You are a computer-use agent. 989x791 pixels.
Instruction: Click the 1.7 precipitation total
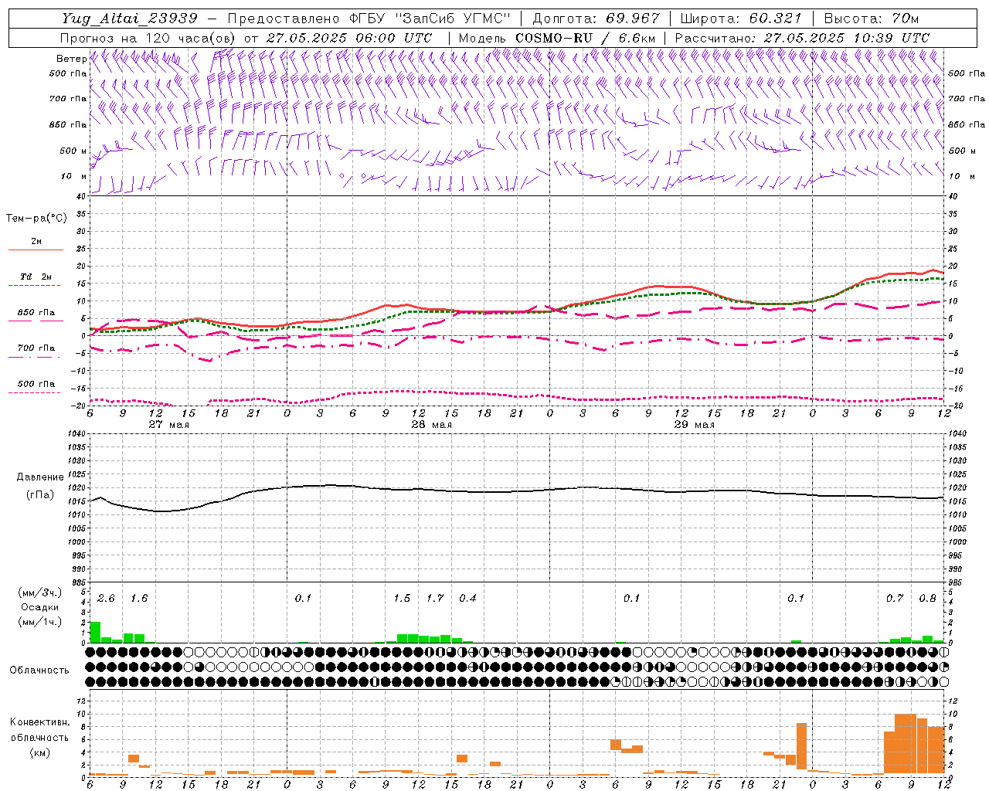435,599
